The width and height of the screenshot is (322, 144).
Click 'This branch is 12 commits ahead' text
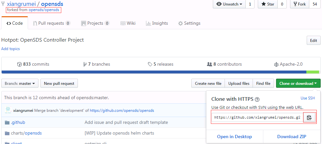(56, 98)
